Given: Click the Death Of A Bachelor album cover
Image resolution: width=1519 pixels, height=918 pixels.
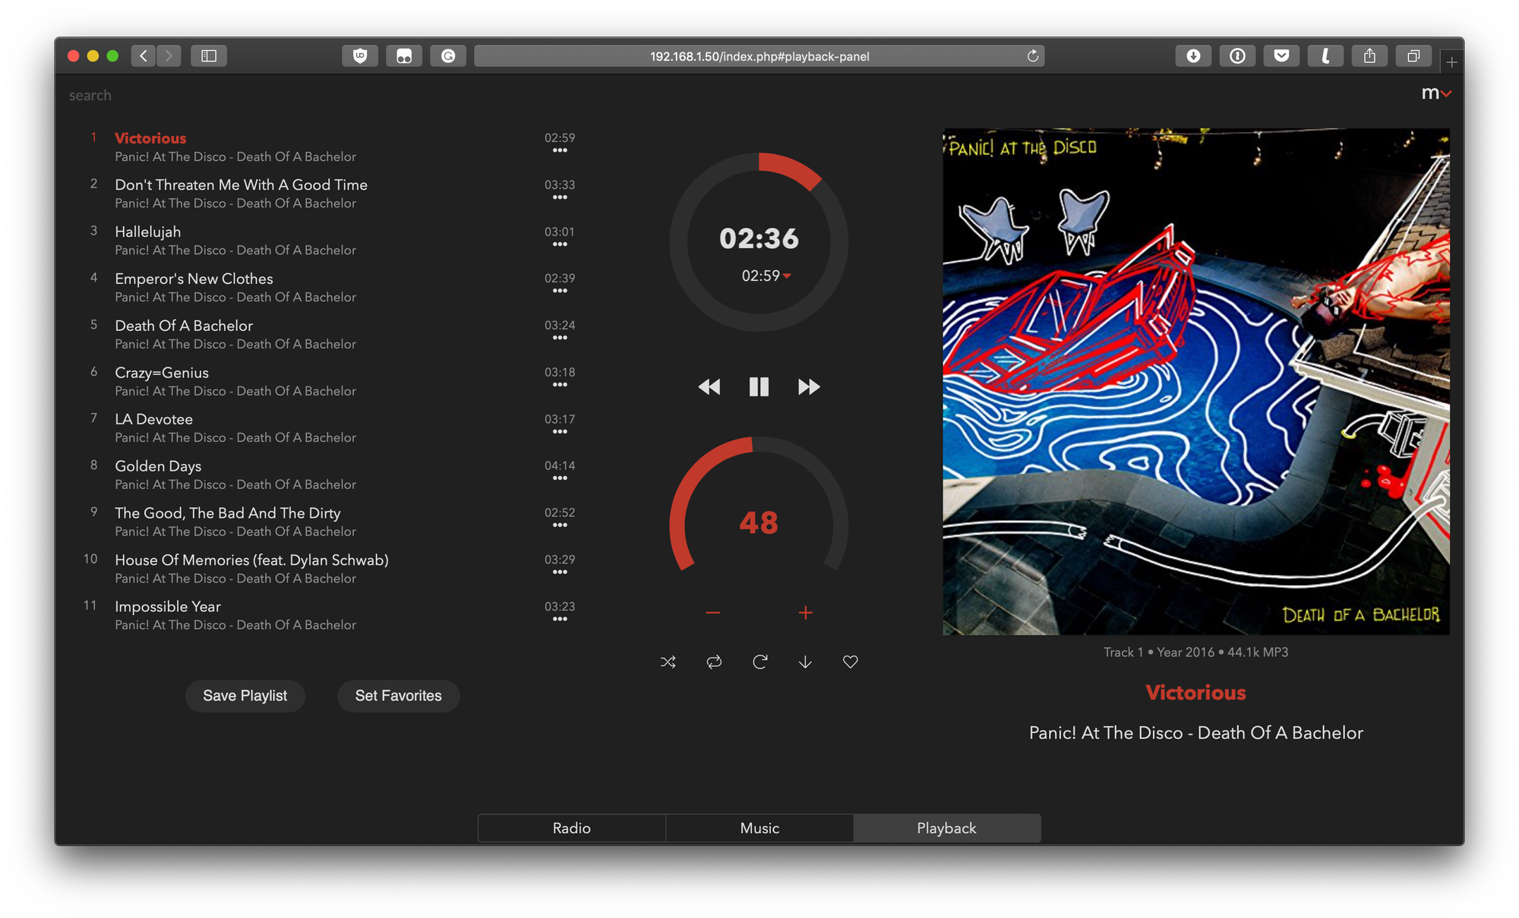Looking at the screenshot, I should click(x=1195, y=381).
